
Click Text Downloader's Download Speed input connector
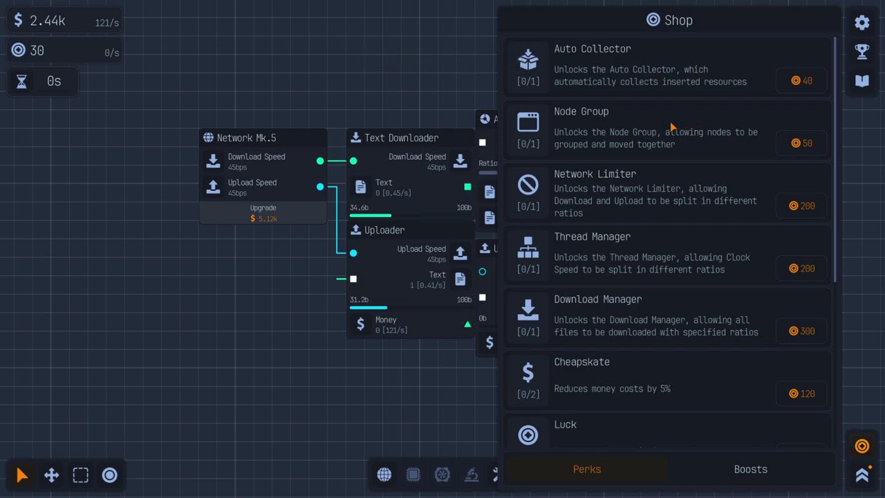pyautogui.click(x=353, y=161)
